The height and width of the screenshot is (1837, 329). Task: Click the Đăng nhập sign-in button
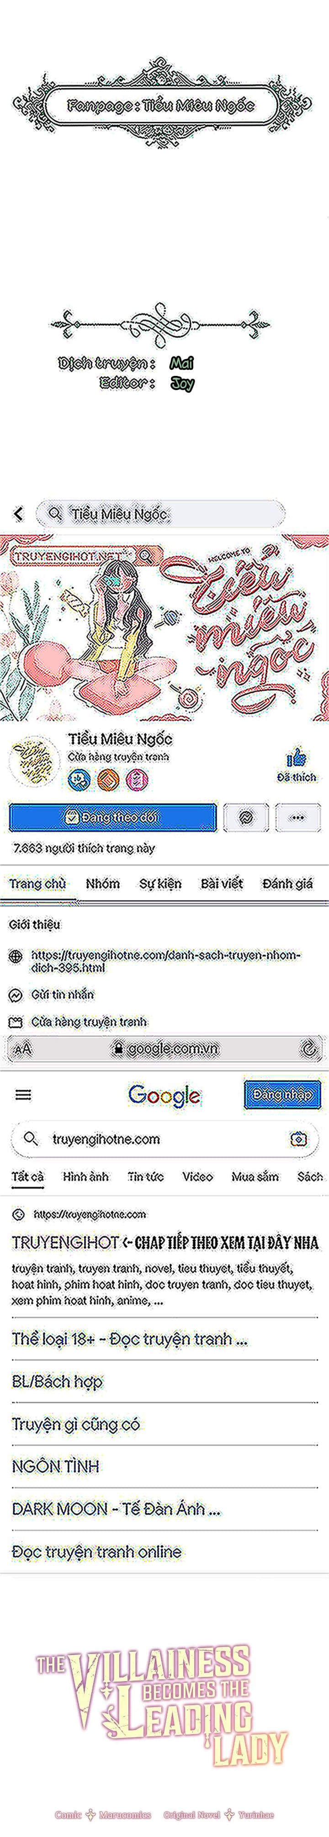(x=282, y=1095)
